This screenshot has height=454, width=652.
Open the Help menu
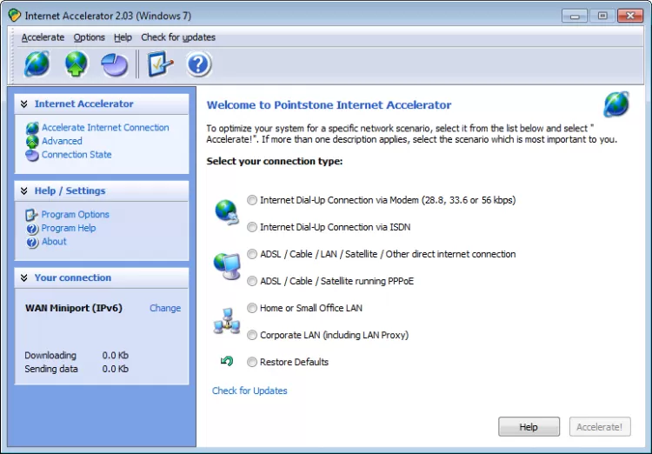click(x=123, y=37)
